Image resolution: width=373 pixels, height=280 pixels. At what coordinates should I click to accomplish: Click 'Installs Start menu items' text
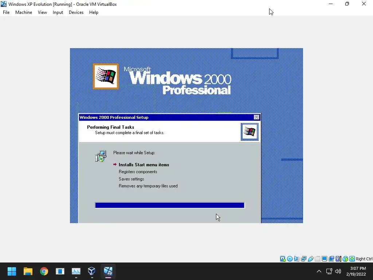144,165
